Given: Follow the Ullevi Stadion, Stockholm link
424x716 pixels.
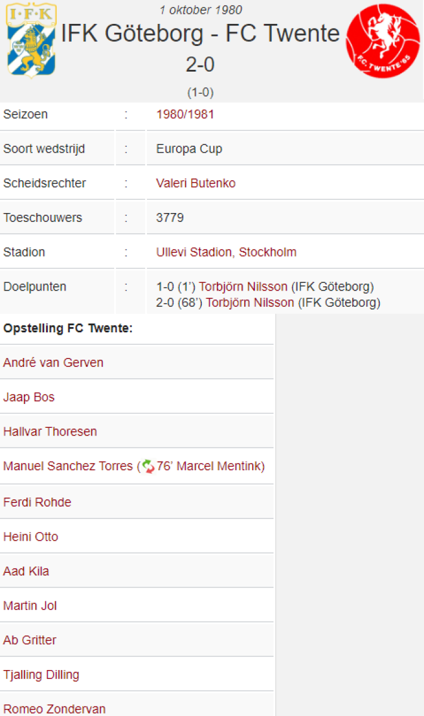Looking at the screenshot, I should [x=226, y=252].
